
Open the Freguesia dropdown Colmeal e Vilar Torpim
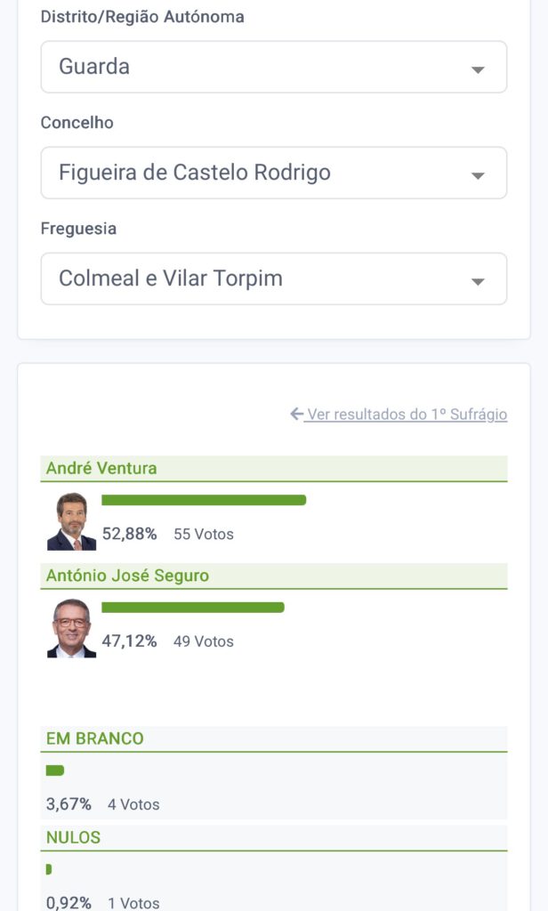(x=273, y=278)
